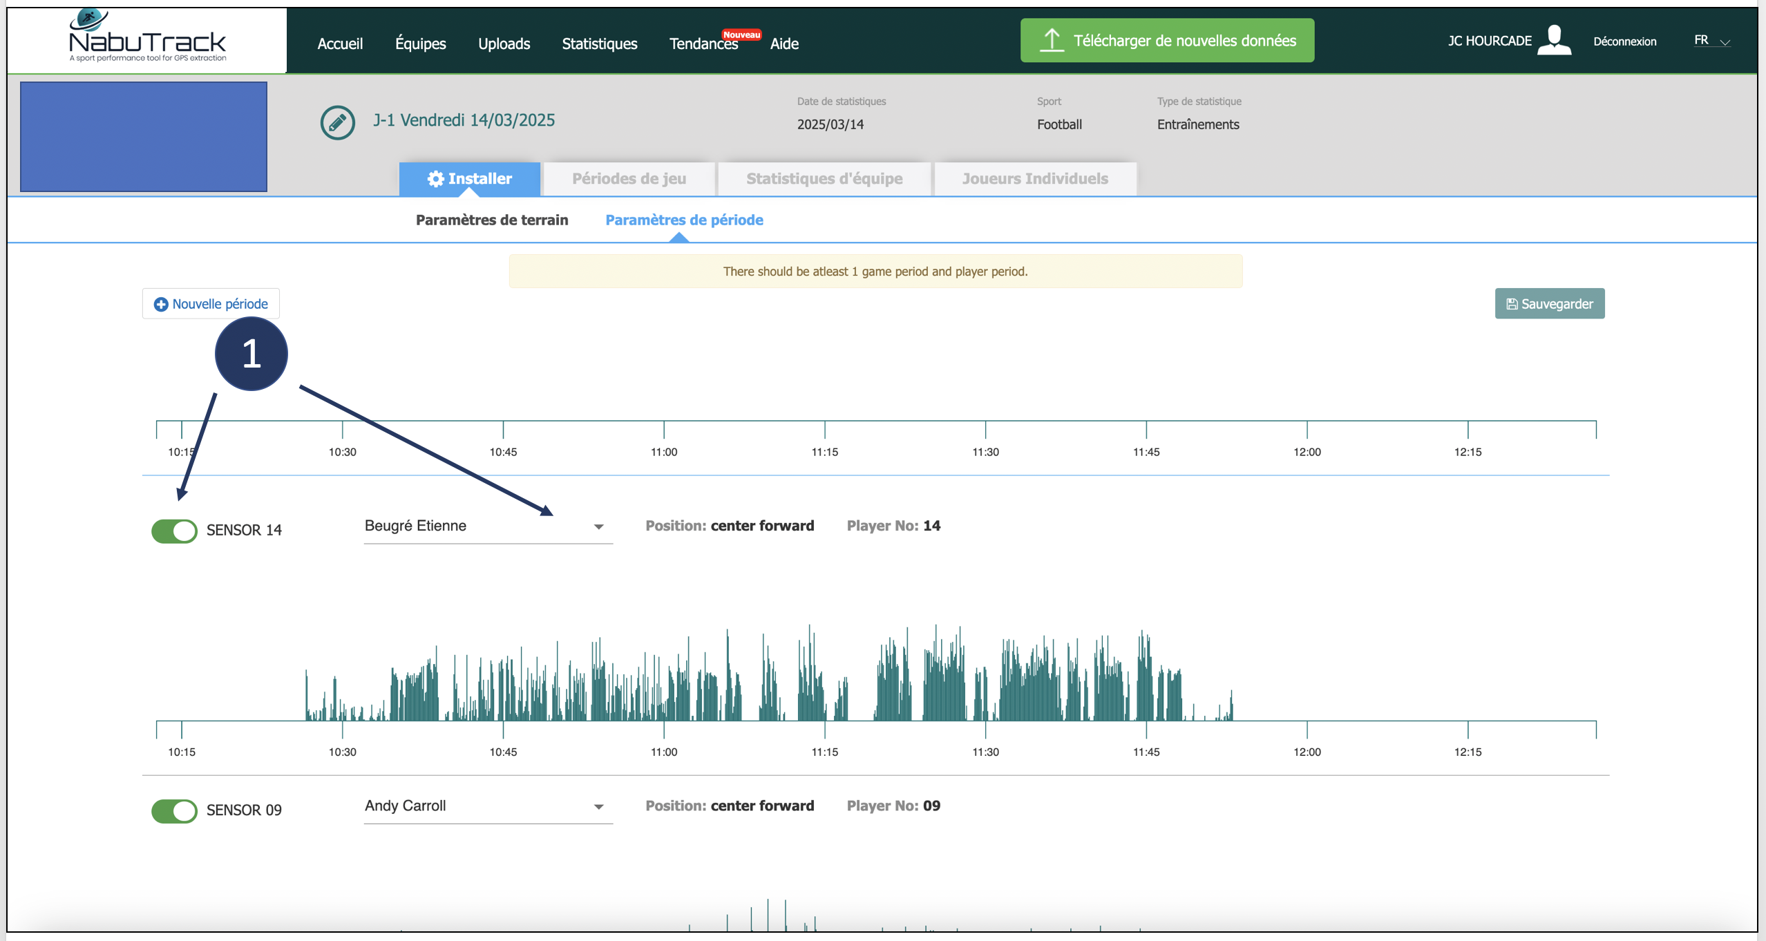Click the gear icon in Installer tab
The width and height of the screenshot is (1766, 941).
pos(435,179)
